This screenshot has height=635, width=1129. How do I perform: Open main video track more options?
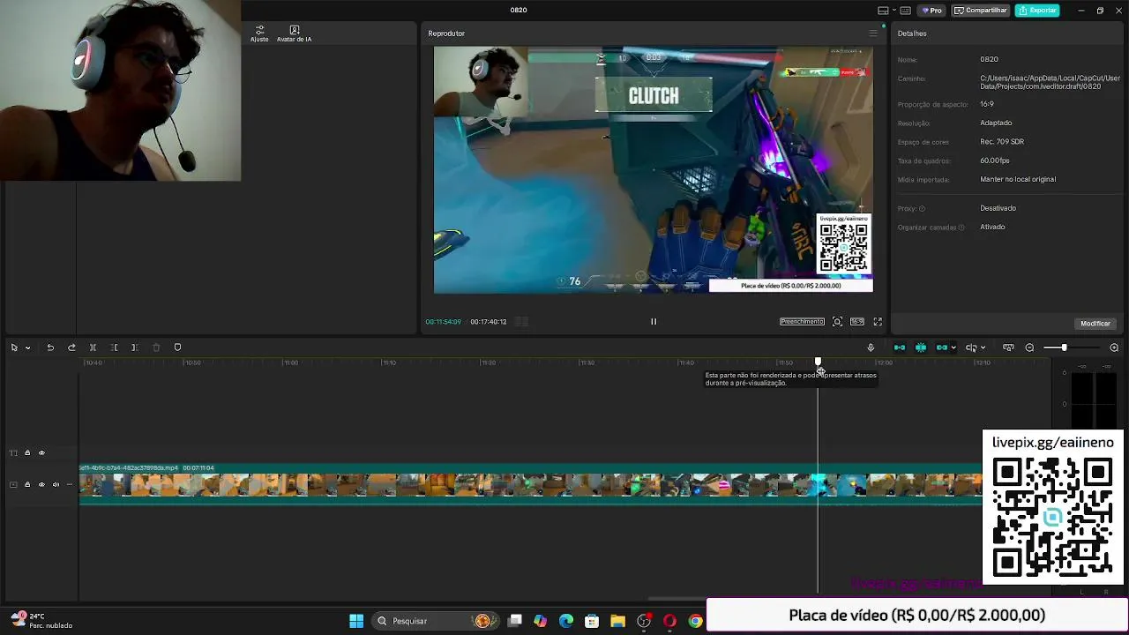tap(70, 484)
